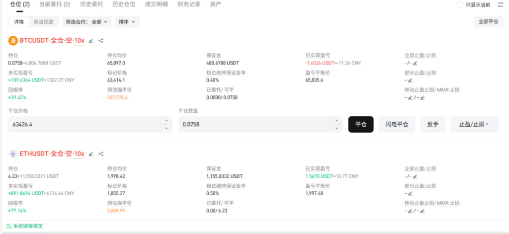The height and width of the screenshot is (234, 509).
Task: Open the 财务记录 tab
Action: click(188, 4)
